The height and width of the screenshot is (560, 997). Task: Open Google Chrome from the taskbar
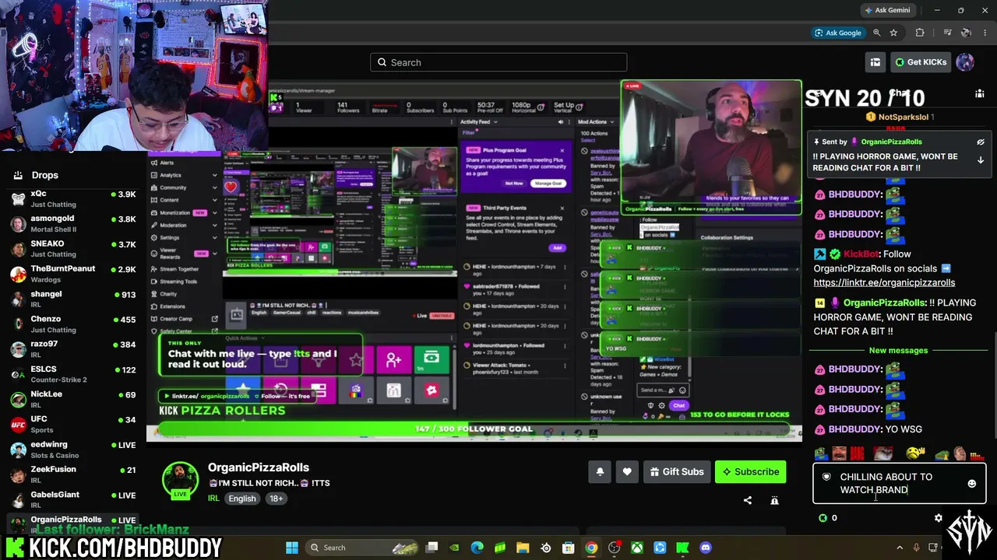coord(591,548)
